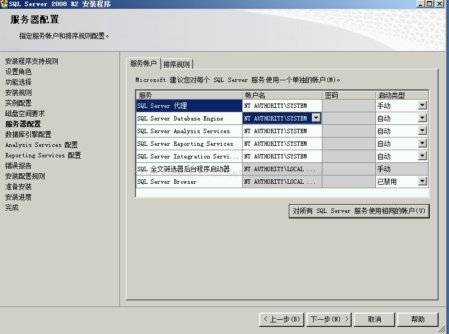Click 对所有 SQL Server 服务使用相同的帐户 button
Screen dimensions: 449x334
pos(359,211)
